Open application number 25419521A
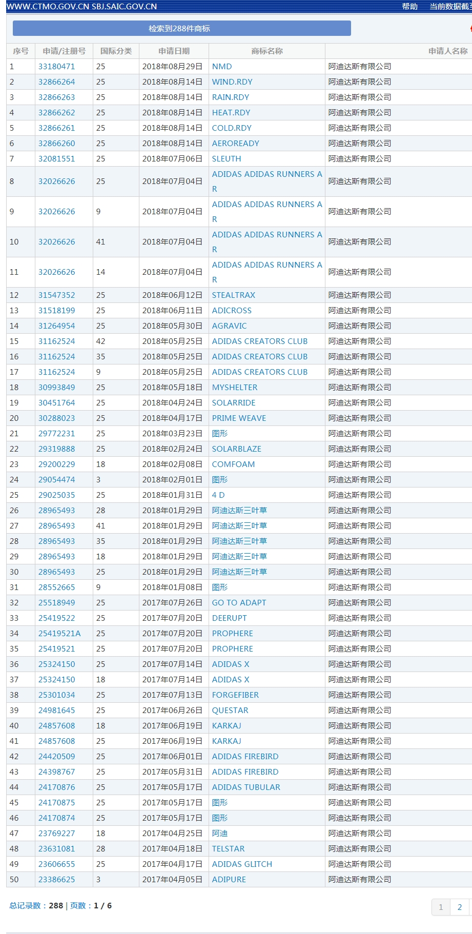Screen dimensions: 472x934 tap(59, 634)
